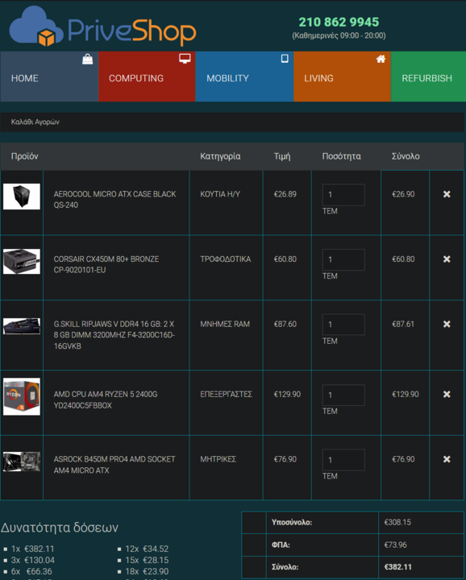Click quantity field for ASROCK B450M

click(343, 460)
